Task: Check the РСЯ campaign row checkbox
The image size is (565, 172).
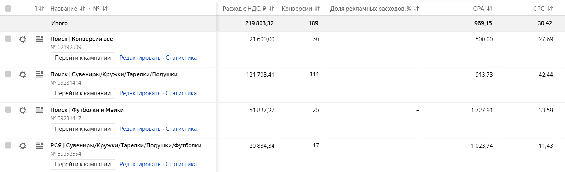Action: pyautogui.click(x=8, y=145)
